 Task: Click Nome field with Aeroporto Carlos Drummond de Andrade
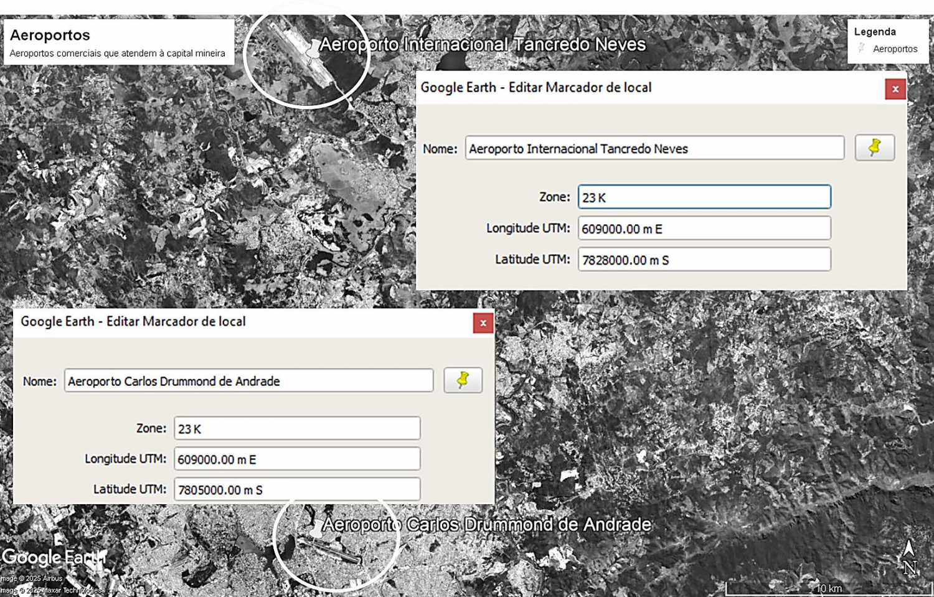click(248, 380)
